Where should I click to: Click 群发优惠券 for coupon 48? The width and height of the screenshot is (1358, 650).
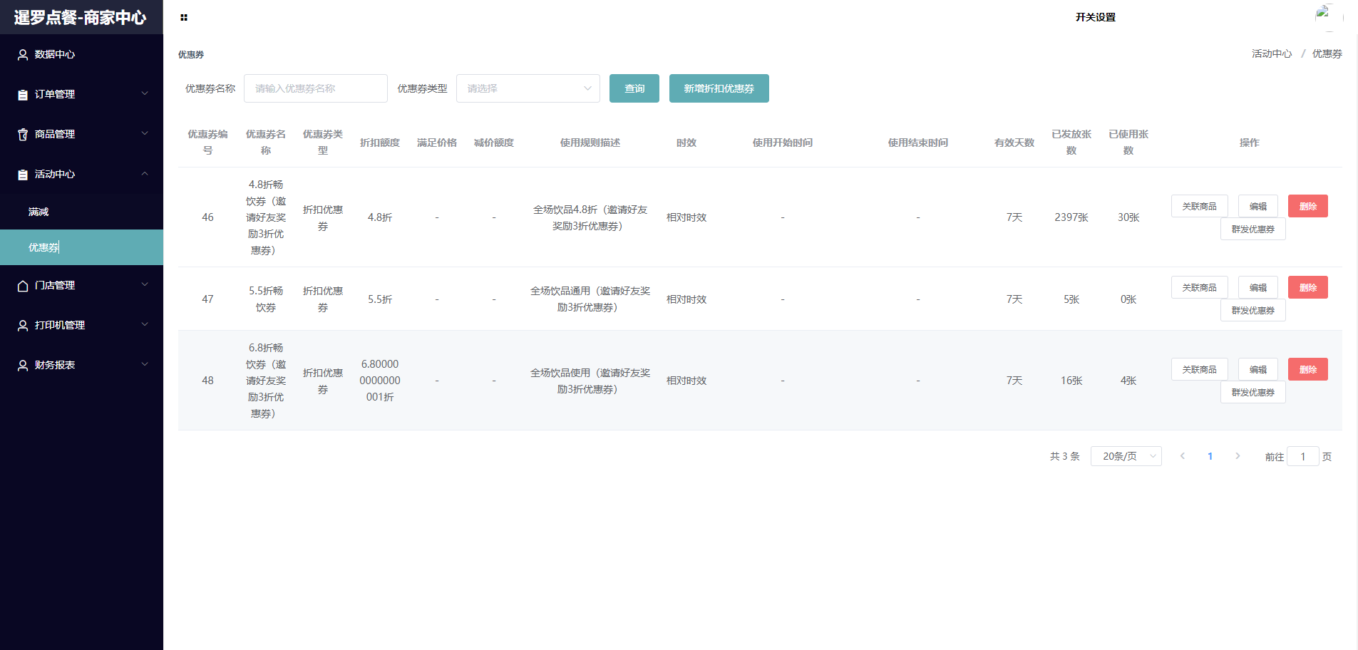coord(1253,392)
